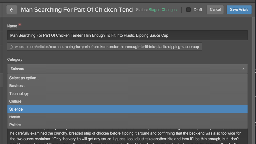256x144 pixels.
Task: Click the Draft label text
Action: [x=198, y=10]
